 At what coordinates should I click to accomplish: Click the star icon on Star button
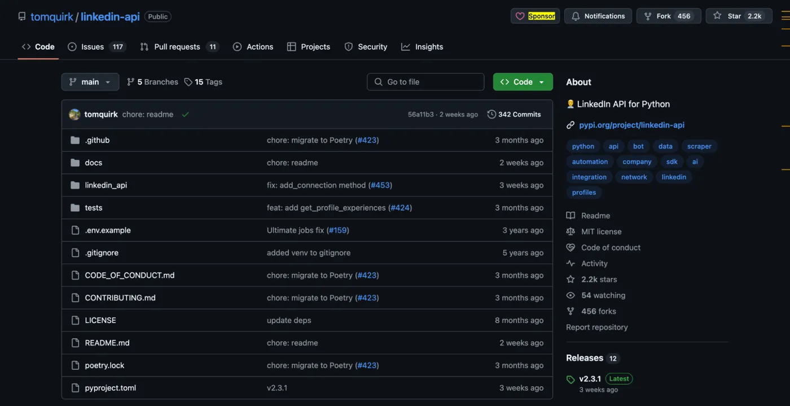[x=717, y=16]
